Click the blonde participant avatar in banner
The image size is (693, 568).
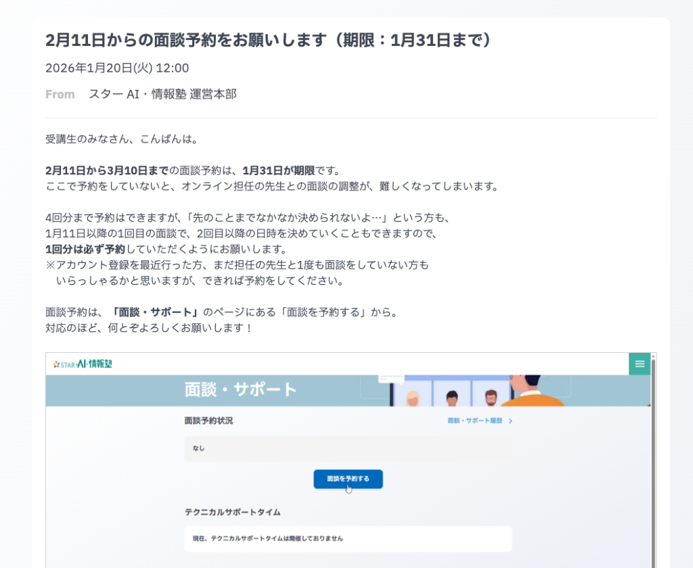[x=412, y=398]
